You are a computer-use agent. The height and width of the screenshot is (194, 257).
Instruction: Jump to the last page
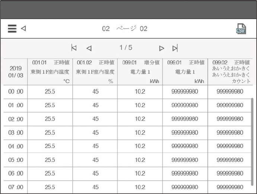pos(175,48)
